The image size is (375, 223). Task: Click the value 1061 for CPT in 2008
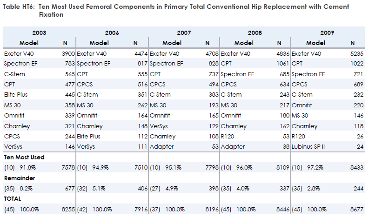tap(283, 64)
